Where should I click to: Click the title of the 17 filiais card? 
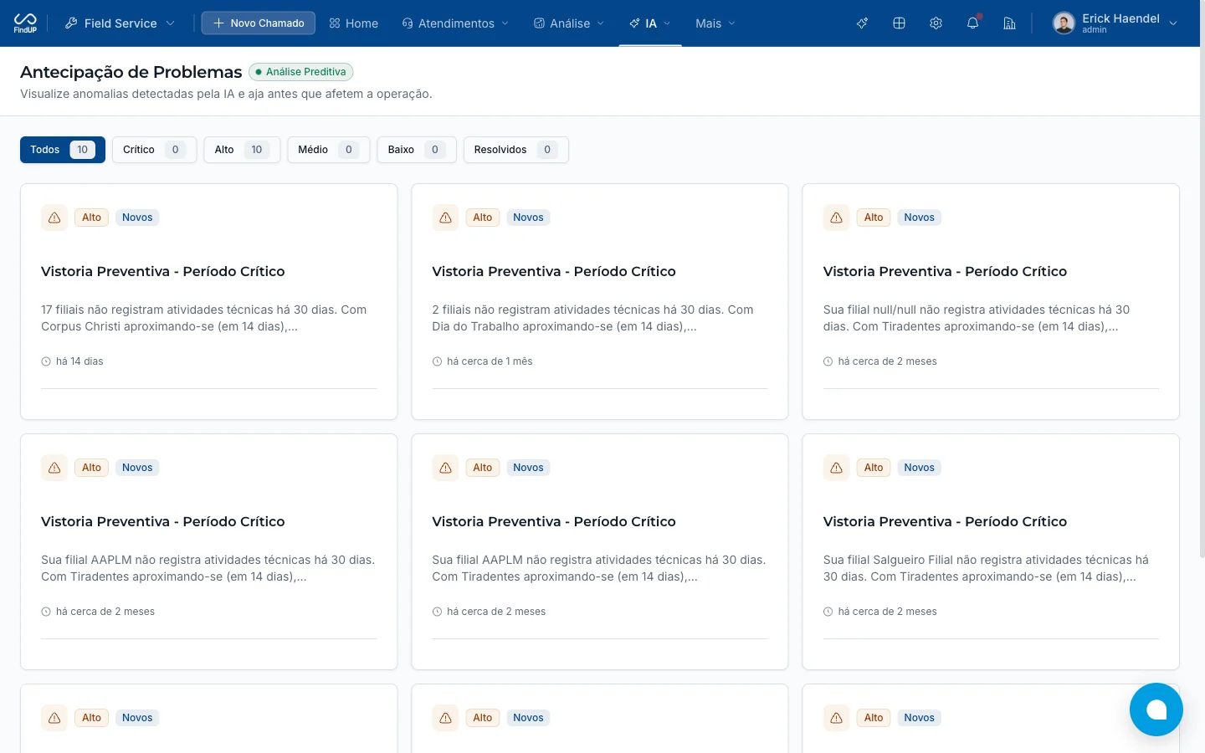(x=163, y=271)
